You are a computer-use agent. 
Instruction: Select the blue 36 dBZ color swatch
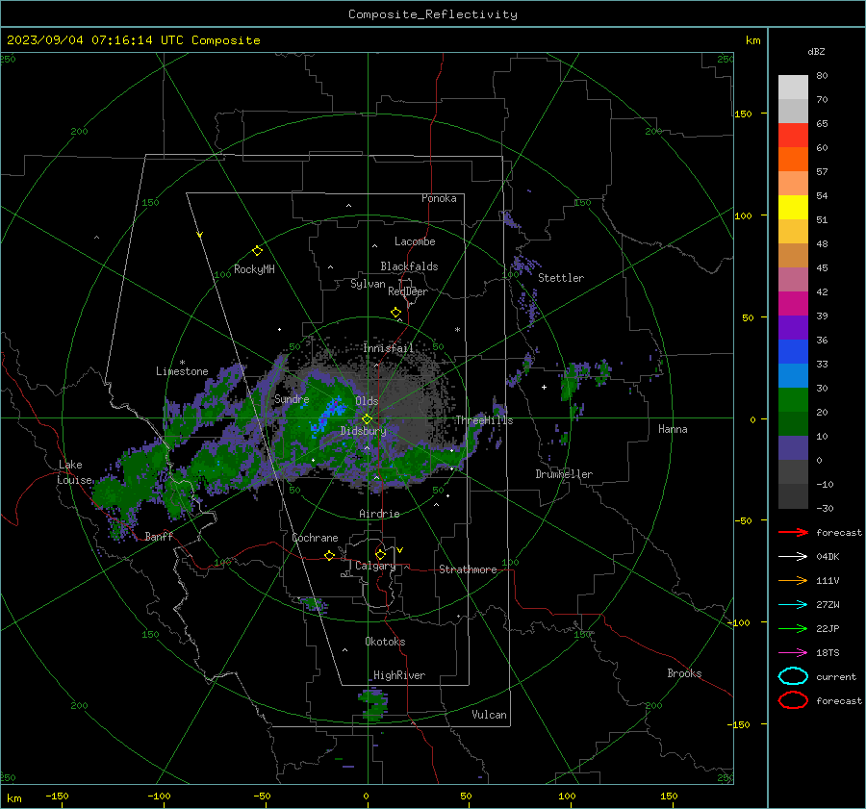coord(793,352)
